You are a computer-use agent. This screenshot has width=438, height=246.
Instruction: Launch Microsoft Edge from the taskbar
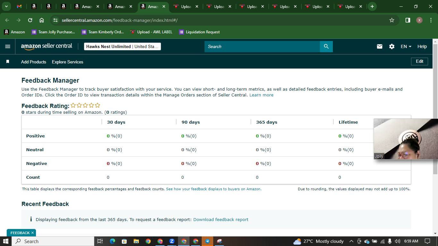(x=113, y=241)
